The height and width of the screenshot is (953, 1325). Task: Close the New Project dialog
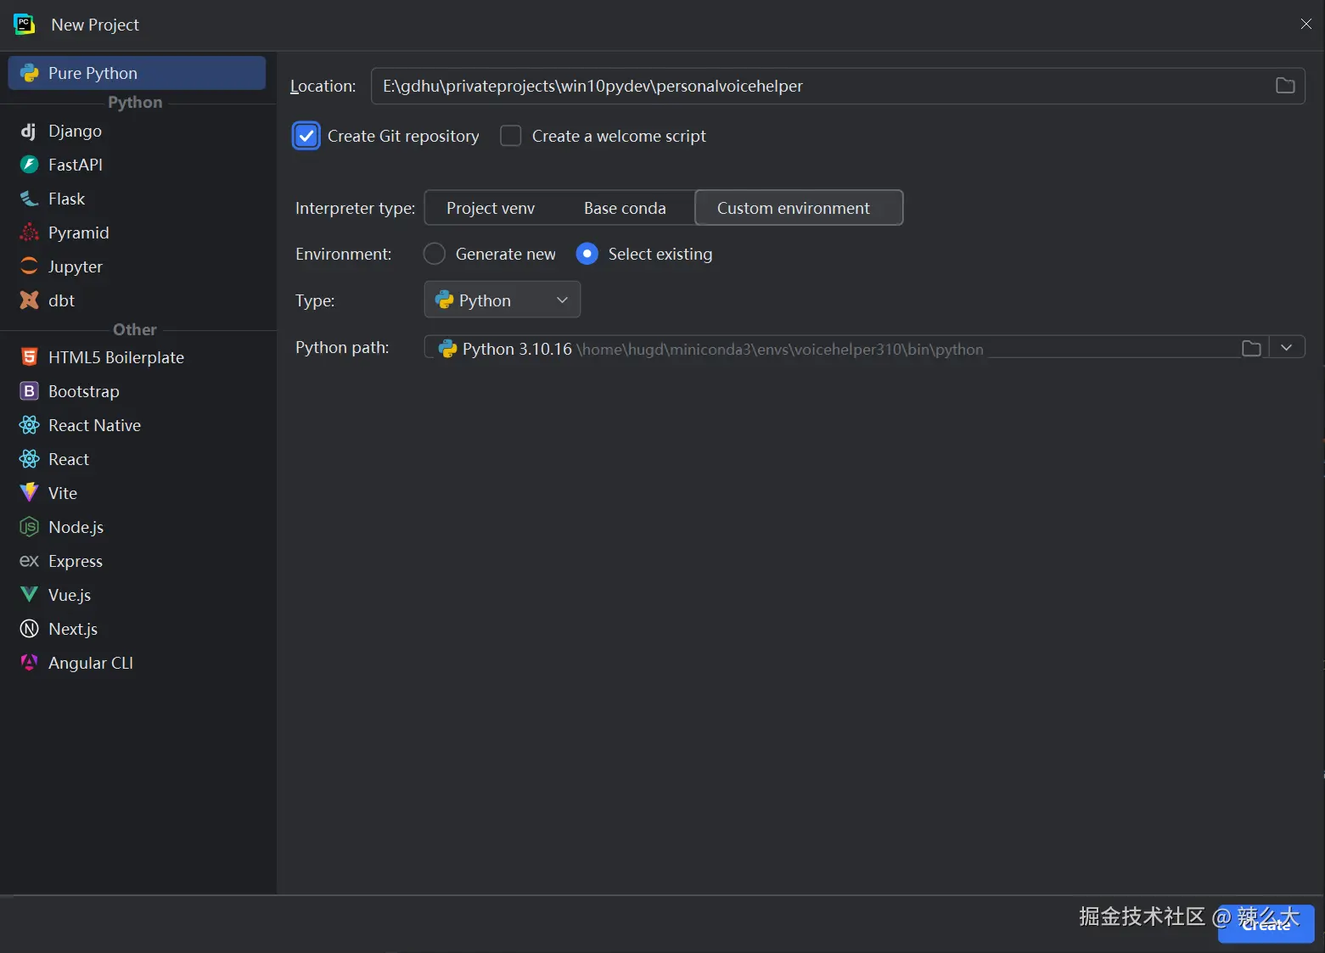[x=1305, y=24]
